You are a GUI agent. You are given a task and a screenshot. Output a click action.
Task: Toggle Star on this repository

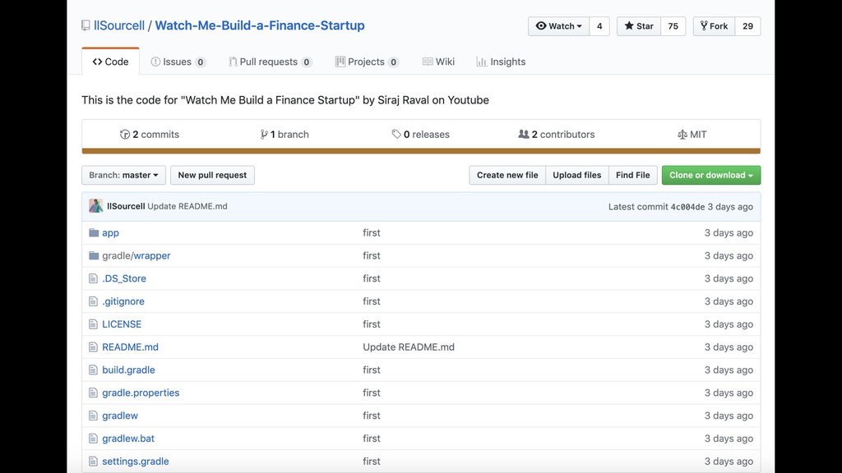tap(639, 26)
